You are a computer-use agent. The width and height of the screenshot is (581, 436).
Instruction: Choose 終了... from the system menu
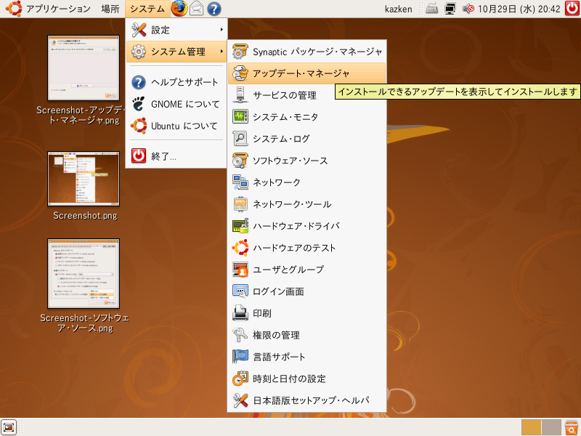pos(176,156)
